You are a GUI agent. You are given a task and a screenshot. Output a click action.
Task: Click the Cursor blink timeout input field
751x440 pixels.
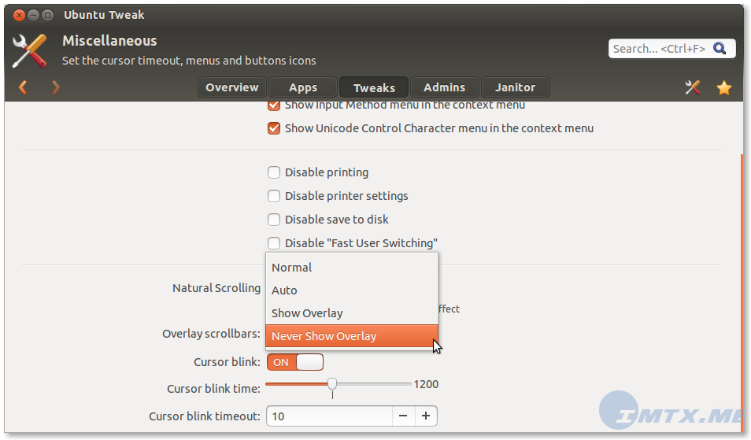[x=330, y=416]
